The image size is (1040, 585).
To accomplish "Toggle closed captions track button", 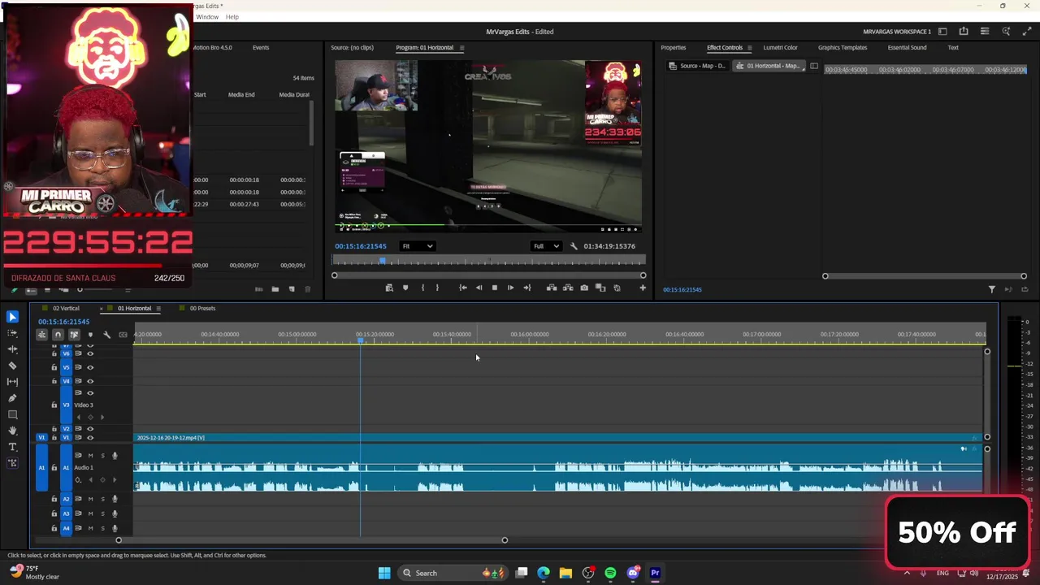I will coord(123,335).
